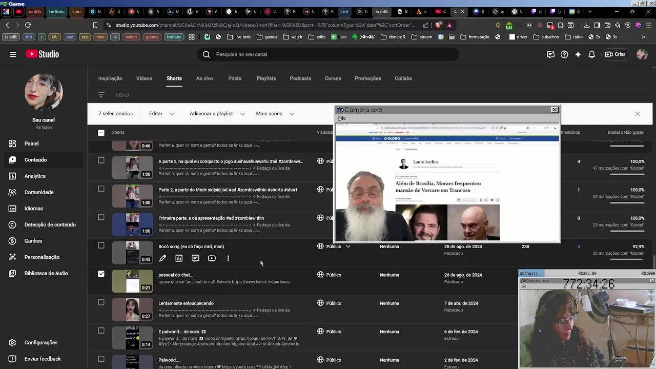Open the Help question mark icon

click(x=564, y=54)
